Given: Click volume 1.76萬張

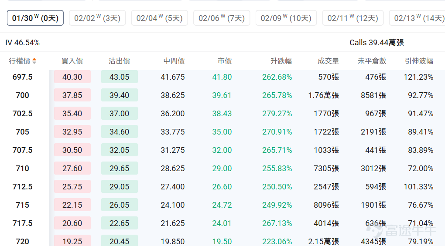Looking at the screenshot, I should point(324,95).
